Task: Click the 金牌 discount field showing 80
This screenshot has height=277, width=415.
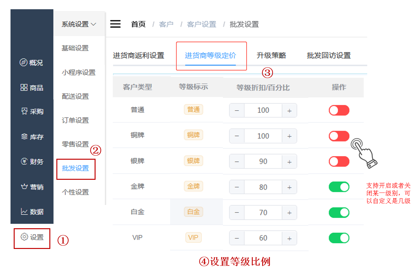Action: point(263,187)
